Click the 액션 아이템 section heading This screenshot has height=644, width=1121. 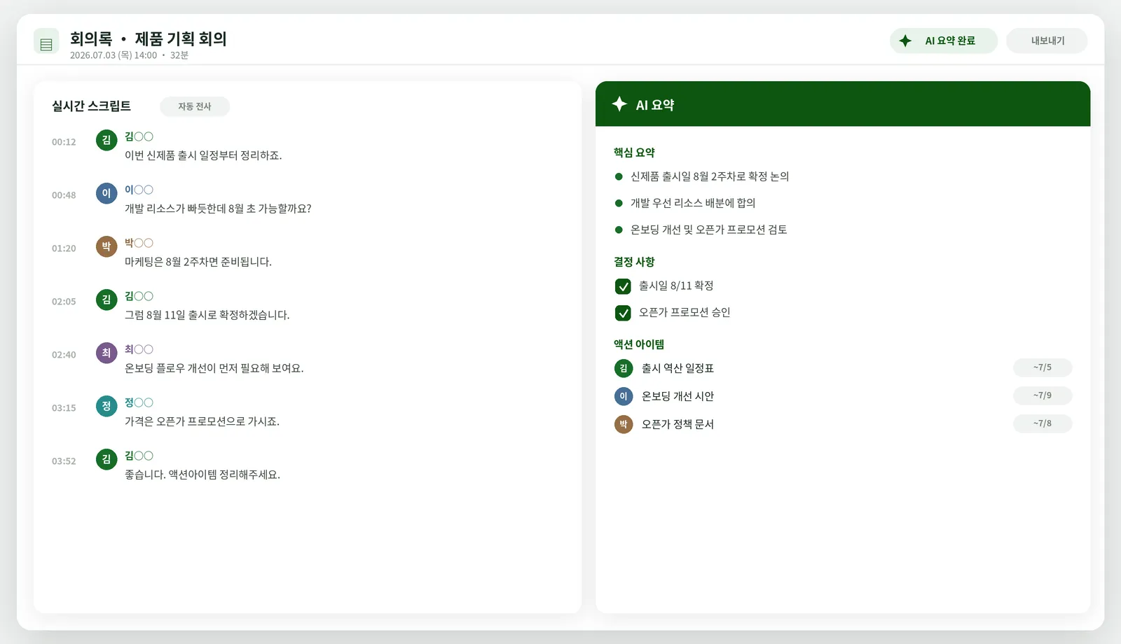click(x=639, y=344)
